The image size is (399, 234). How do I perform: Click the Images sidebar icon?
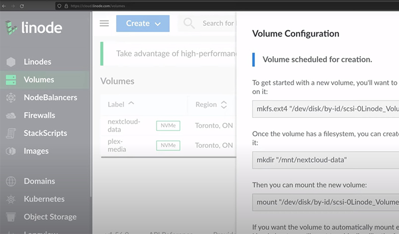pos(11,151)
